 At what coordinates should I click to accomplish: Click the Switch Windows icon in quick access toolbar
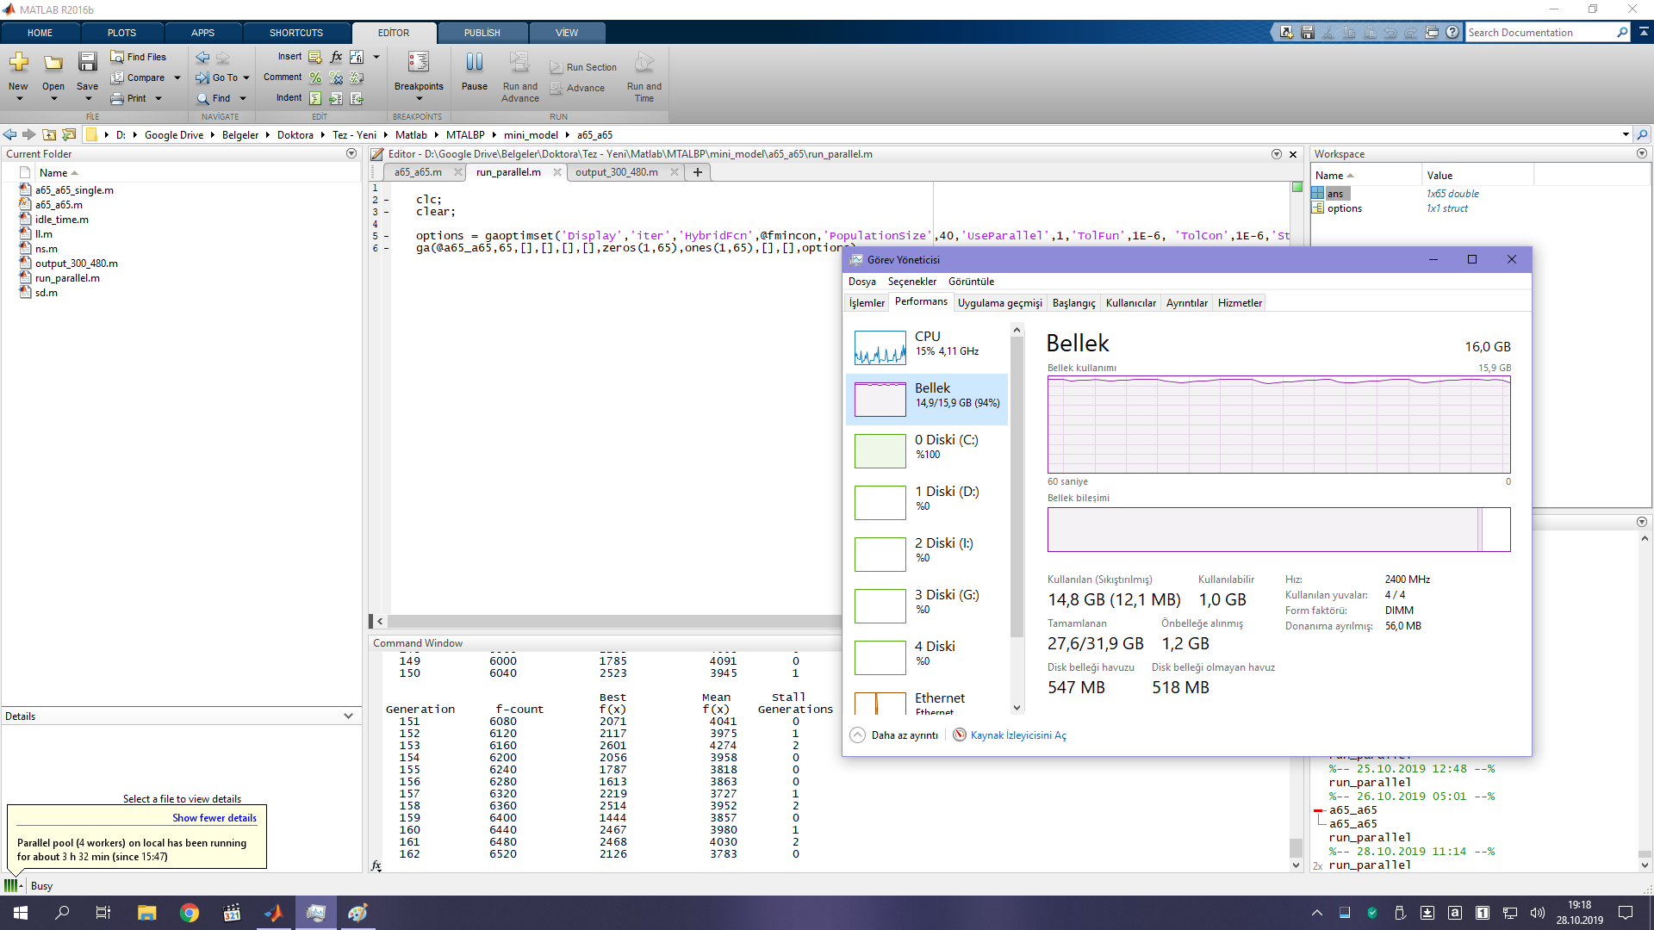point(1432,33)
